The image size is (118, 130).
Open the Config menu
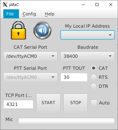pos(29,14)
